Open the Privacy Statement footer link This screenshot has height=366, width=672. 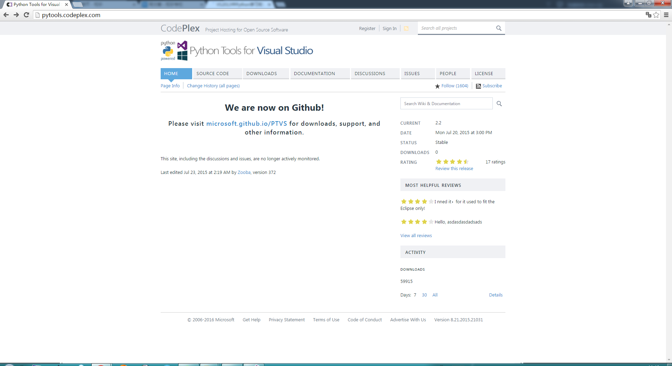(287, 320)
